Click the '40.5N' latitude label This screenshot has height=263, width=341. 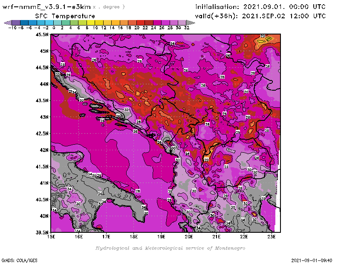coord(42,200)
